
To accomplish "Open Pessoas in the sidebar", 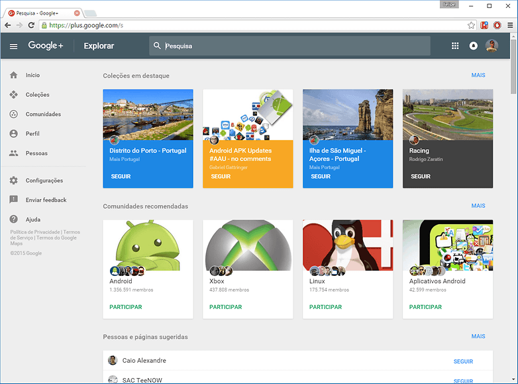I will 36,153.
